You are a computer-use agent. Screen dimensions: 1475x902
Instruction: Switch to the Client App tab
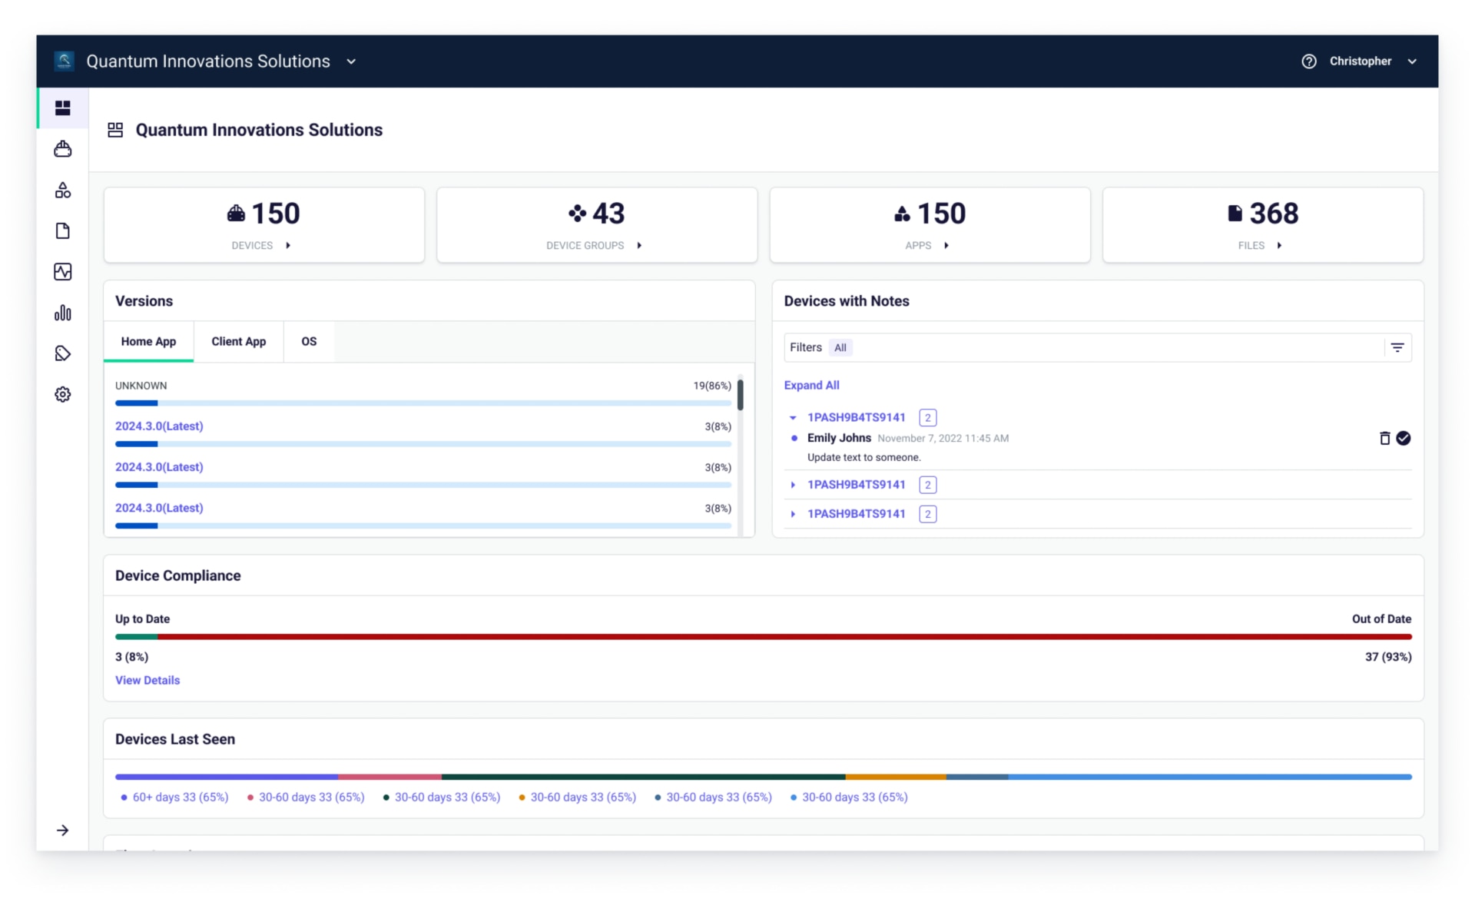(x=238, y=342)
